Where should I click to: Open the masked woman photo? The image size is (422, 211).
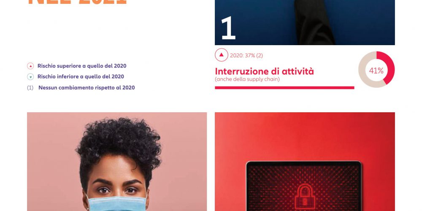pos(117,162)
